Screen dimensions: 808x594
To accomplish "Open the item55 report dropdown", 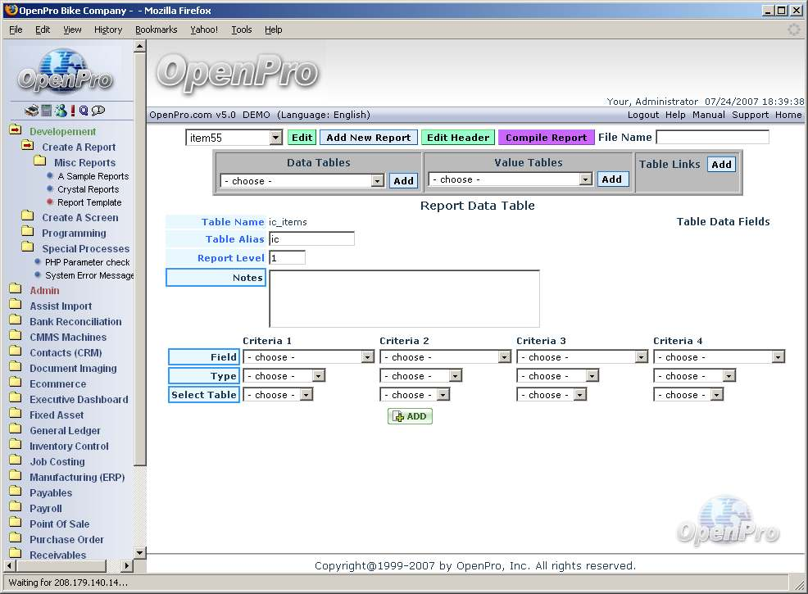I will (x=275, y=138).
